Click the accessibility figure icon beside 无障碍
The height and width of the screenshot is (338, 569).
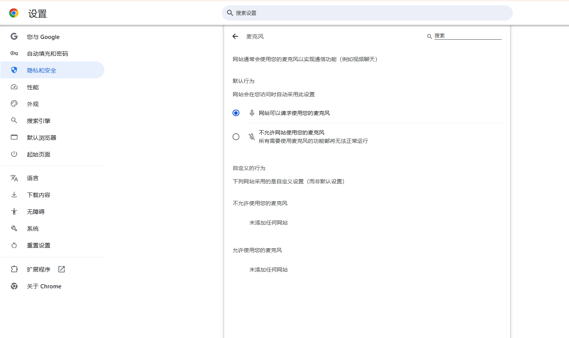coord(14,212)
